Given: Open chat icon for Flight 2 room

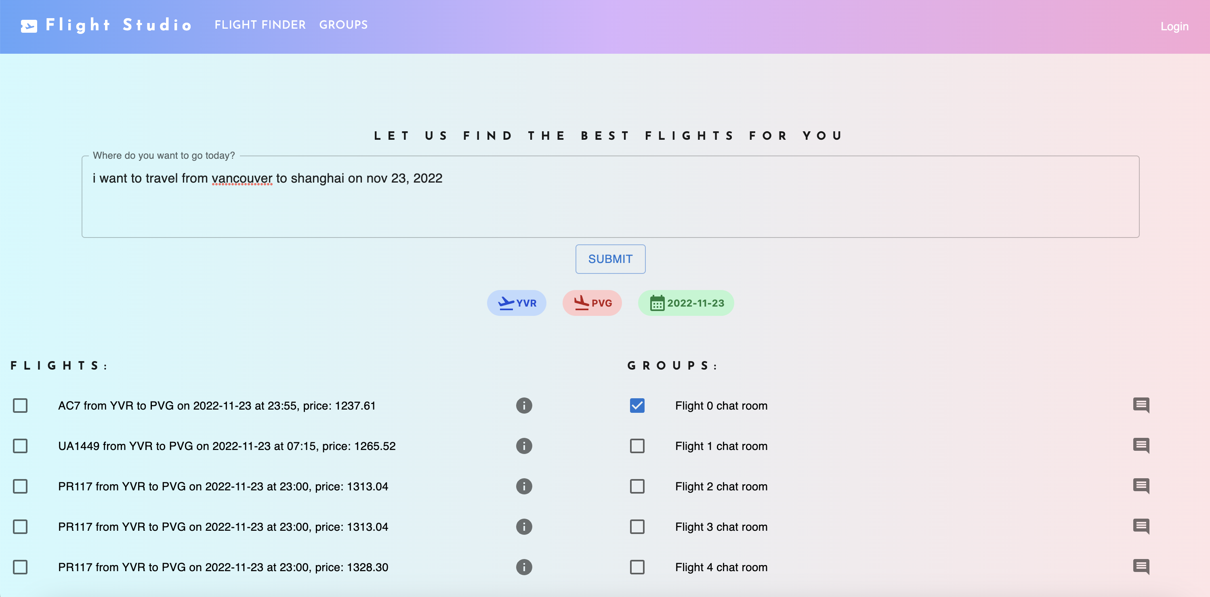Looking at the screenshot, I should click(x=1141, y=486).
